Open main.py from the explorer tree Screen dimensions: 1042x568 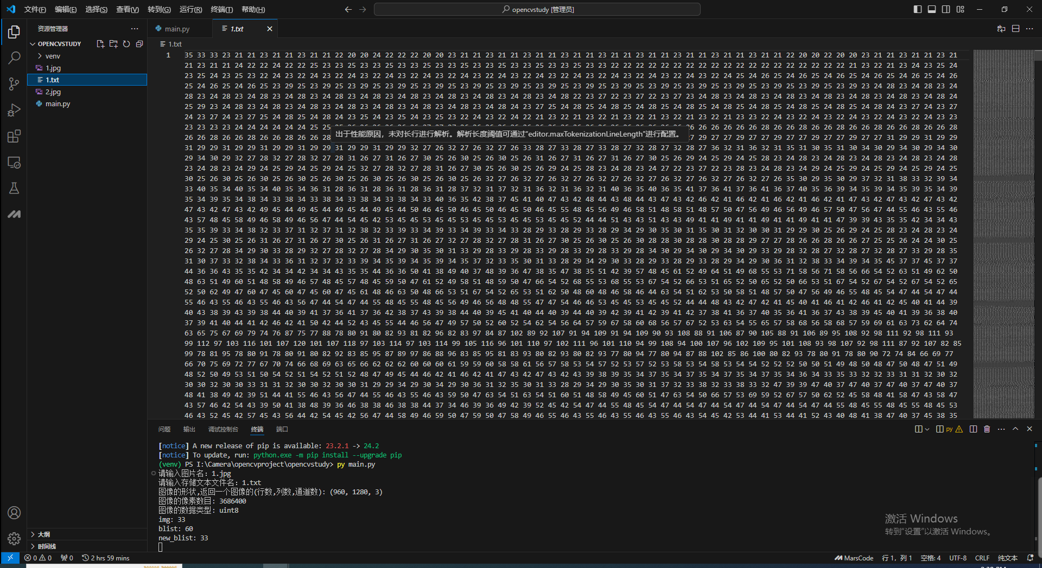point(87,104)
